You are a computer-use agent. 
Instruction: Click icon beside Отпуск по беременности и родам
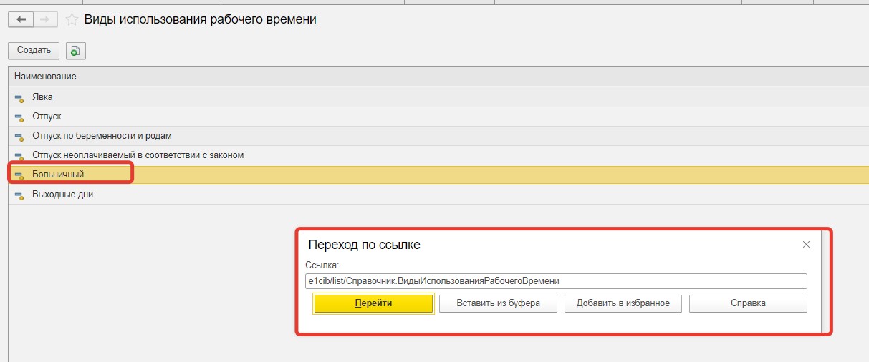point(19,136)
